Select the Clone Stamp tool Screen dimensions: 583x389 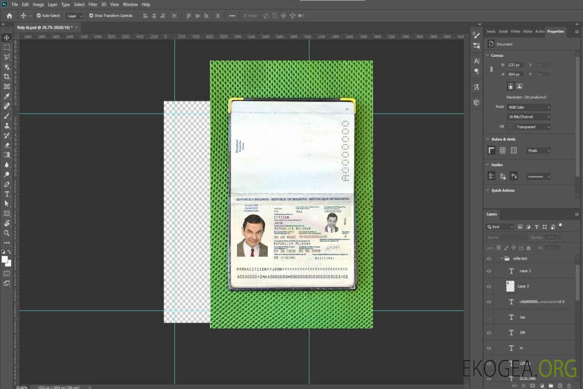pyautogui.click(x=6, y=126)
